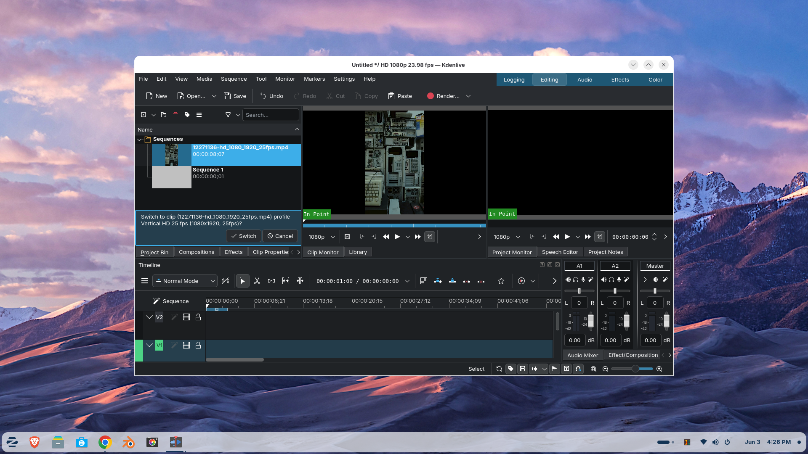
Task: Click the Switch profile button
Action: click(244, 236)
